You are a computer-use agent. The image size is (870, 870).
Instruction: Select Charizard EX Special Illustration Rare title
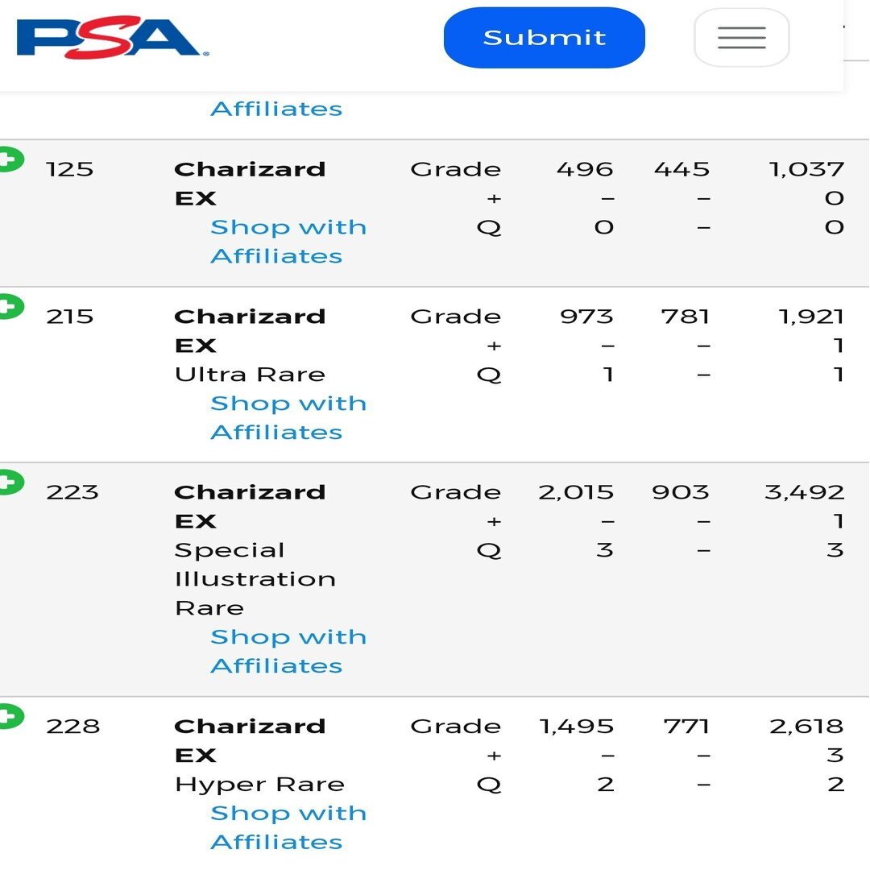(x=255, y=550)
